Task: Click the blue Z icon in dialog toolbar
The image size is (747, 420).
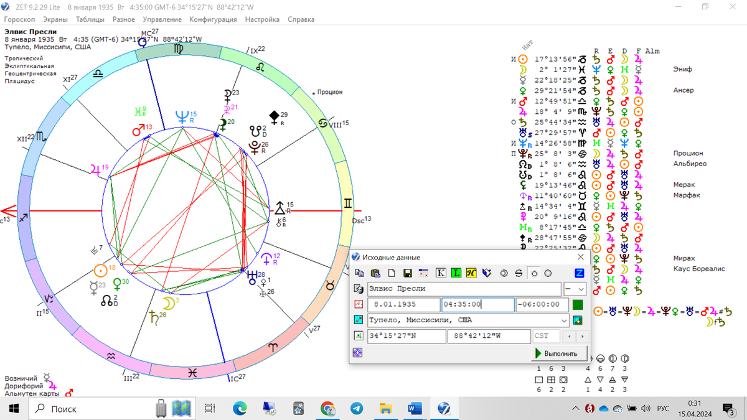Action: 579,273
